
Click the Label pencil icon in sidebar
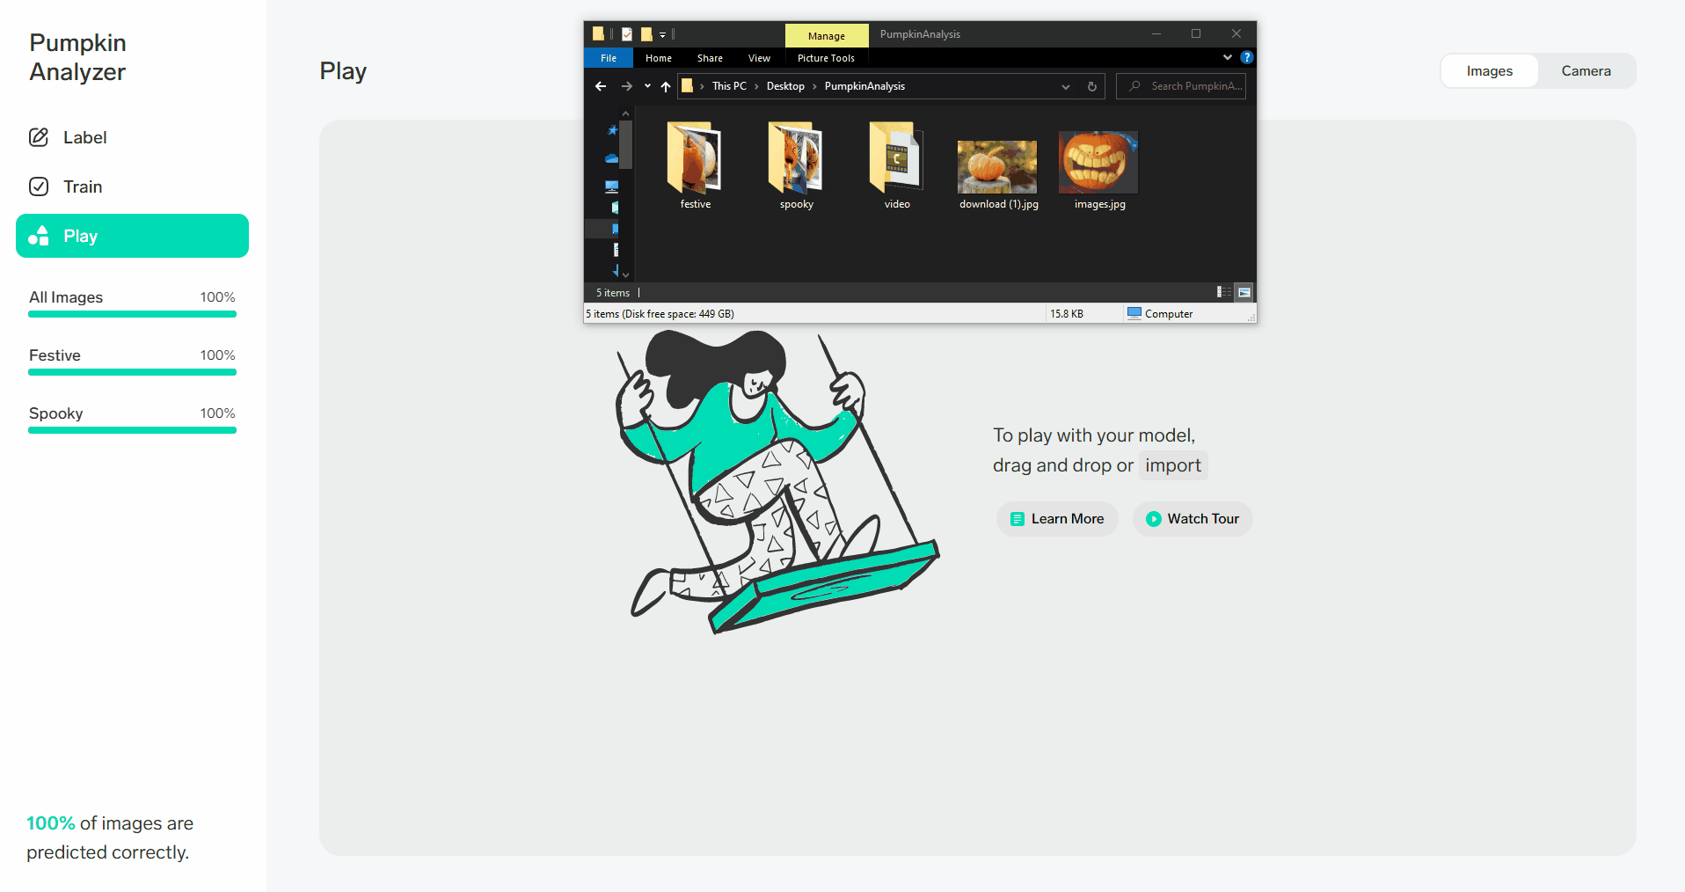39,137
